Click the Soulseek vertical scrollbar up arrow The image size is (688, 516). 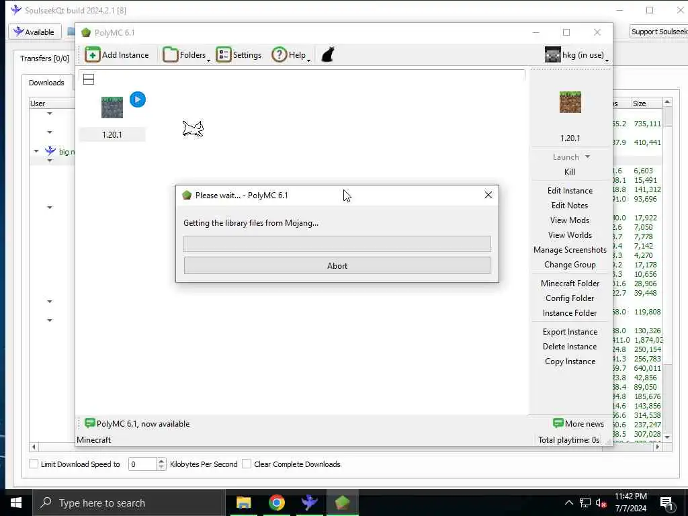(x=667, y=102)
